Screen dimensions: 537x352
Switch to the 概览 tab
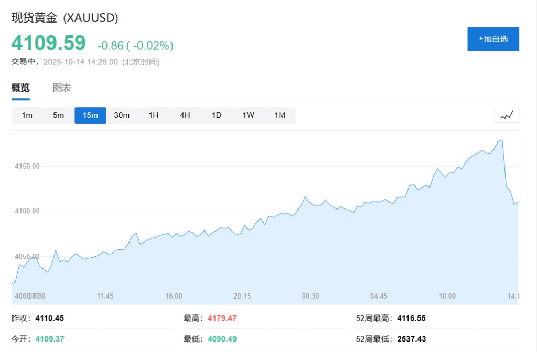click(x=20, y=88)
